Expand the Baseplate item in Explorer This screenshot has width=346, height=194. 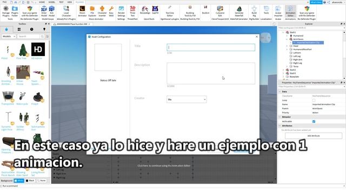[283, 77]
